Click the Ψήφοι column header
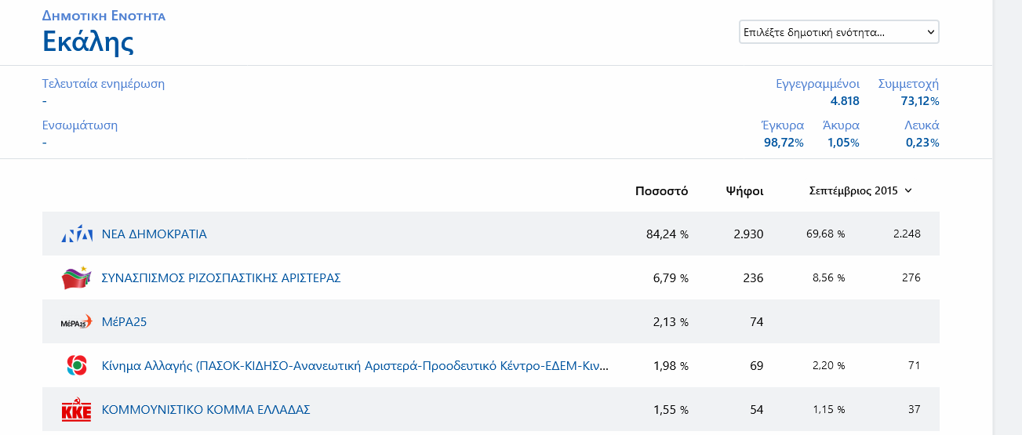This screenshot has width=1022, height=435. 744,190
